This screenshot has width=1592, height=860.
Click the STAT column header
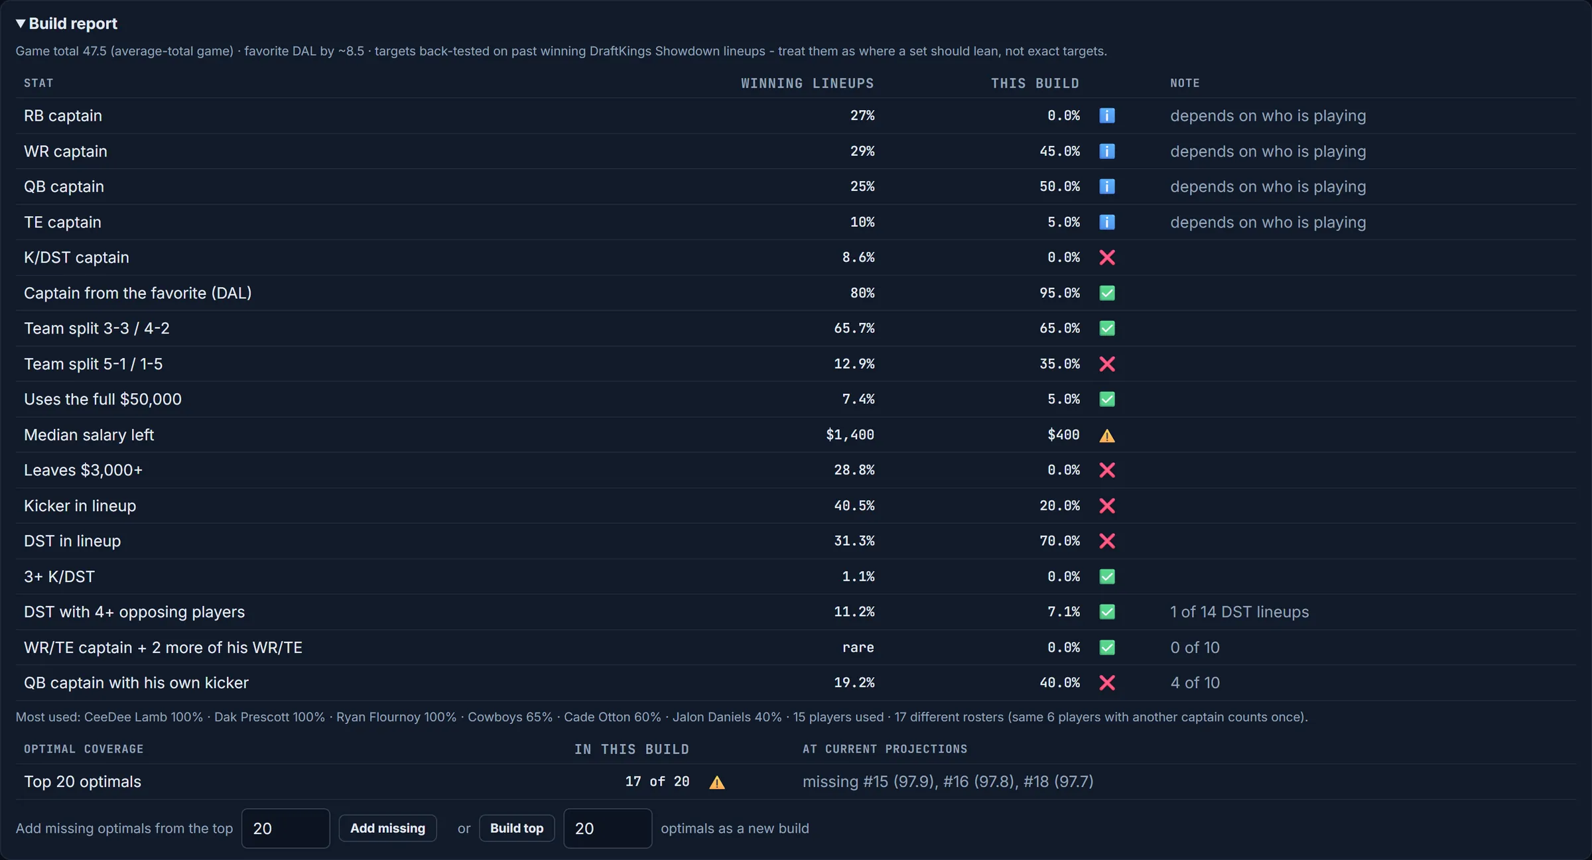[x=38, y=84]
